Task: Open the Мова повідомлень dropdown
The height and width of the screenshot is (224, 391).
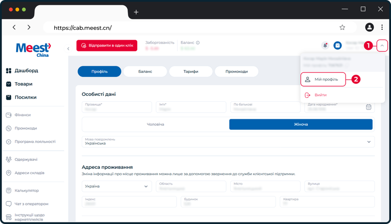Action: (228, 142)
